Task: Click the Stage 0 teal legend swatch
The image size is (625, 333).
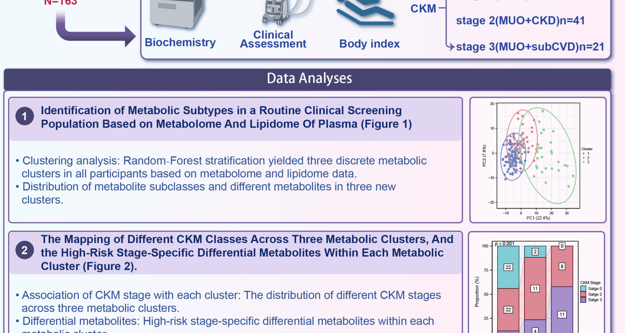Action: [583, 288]
